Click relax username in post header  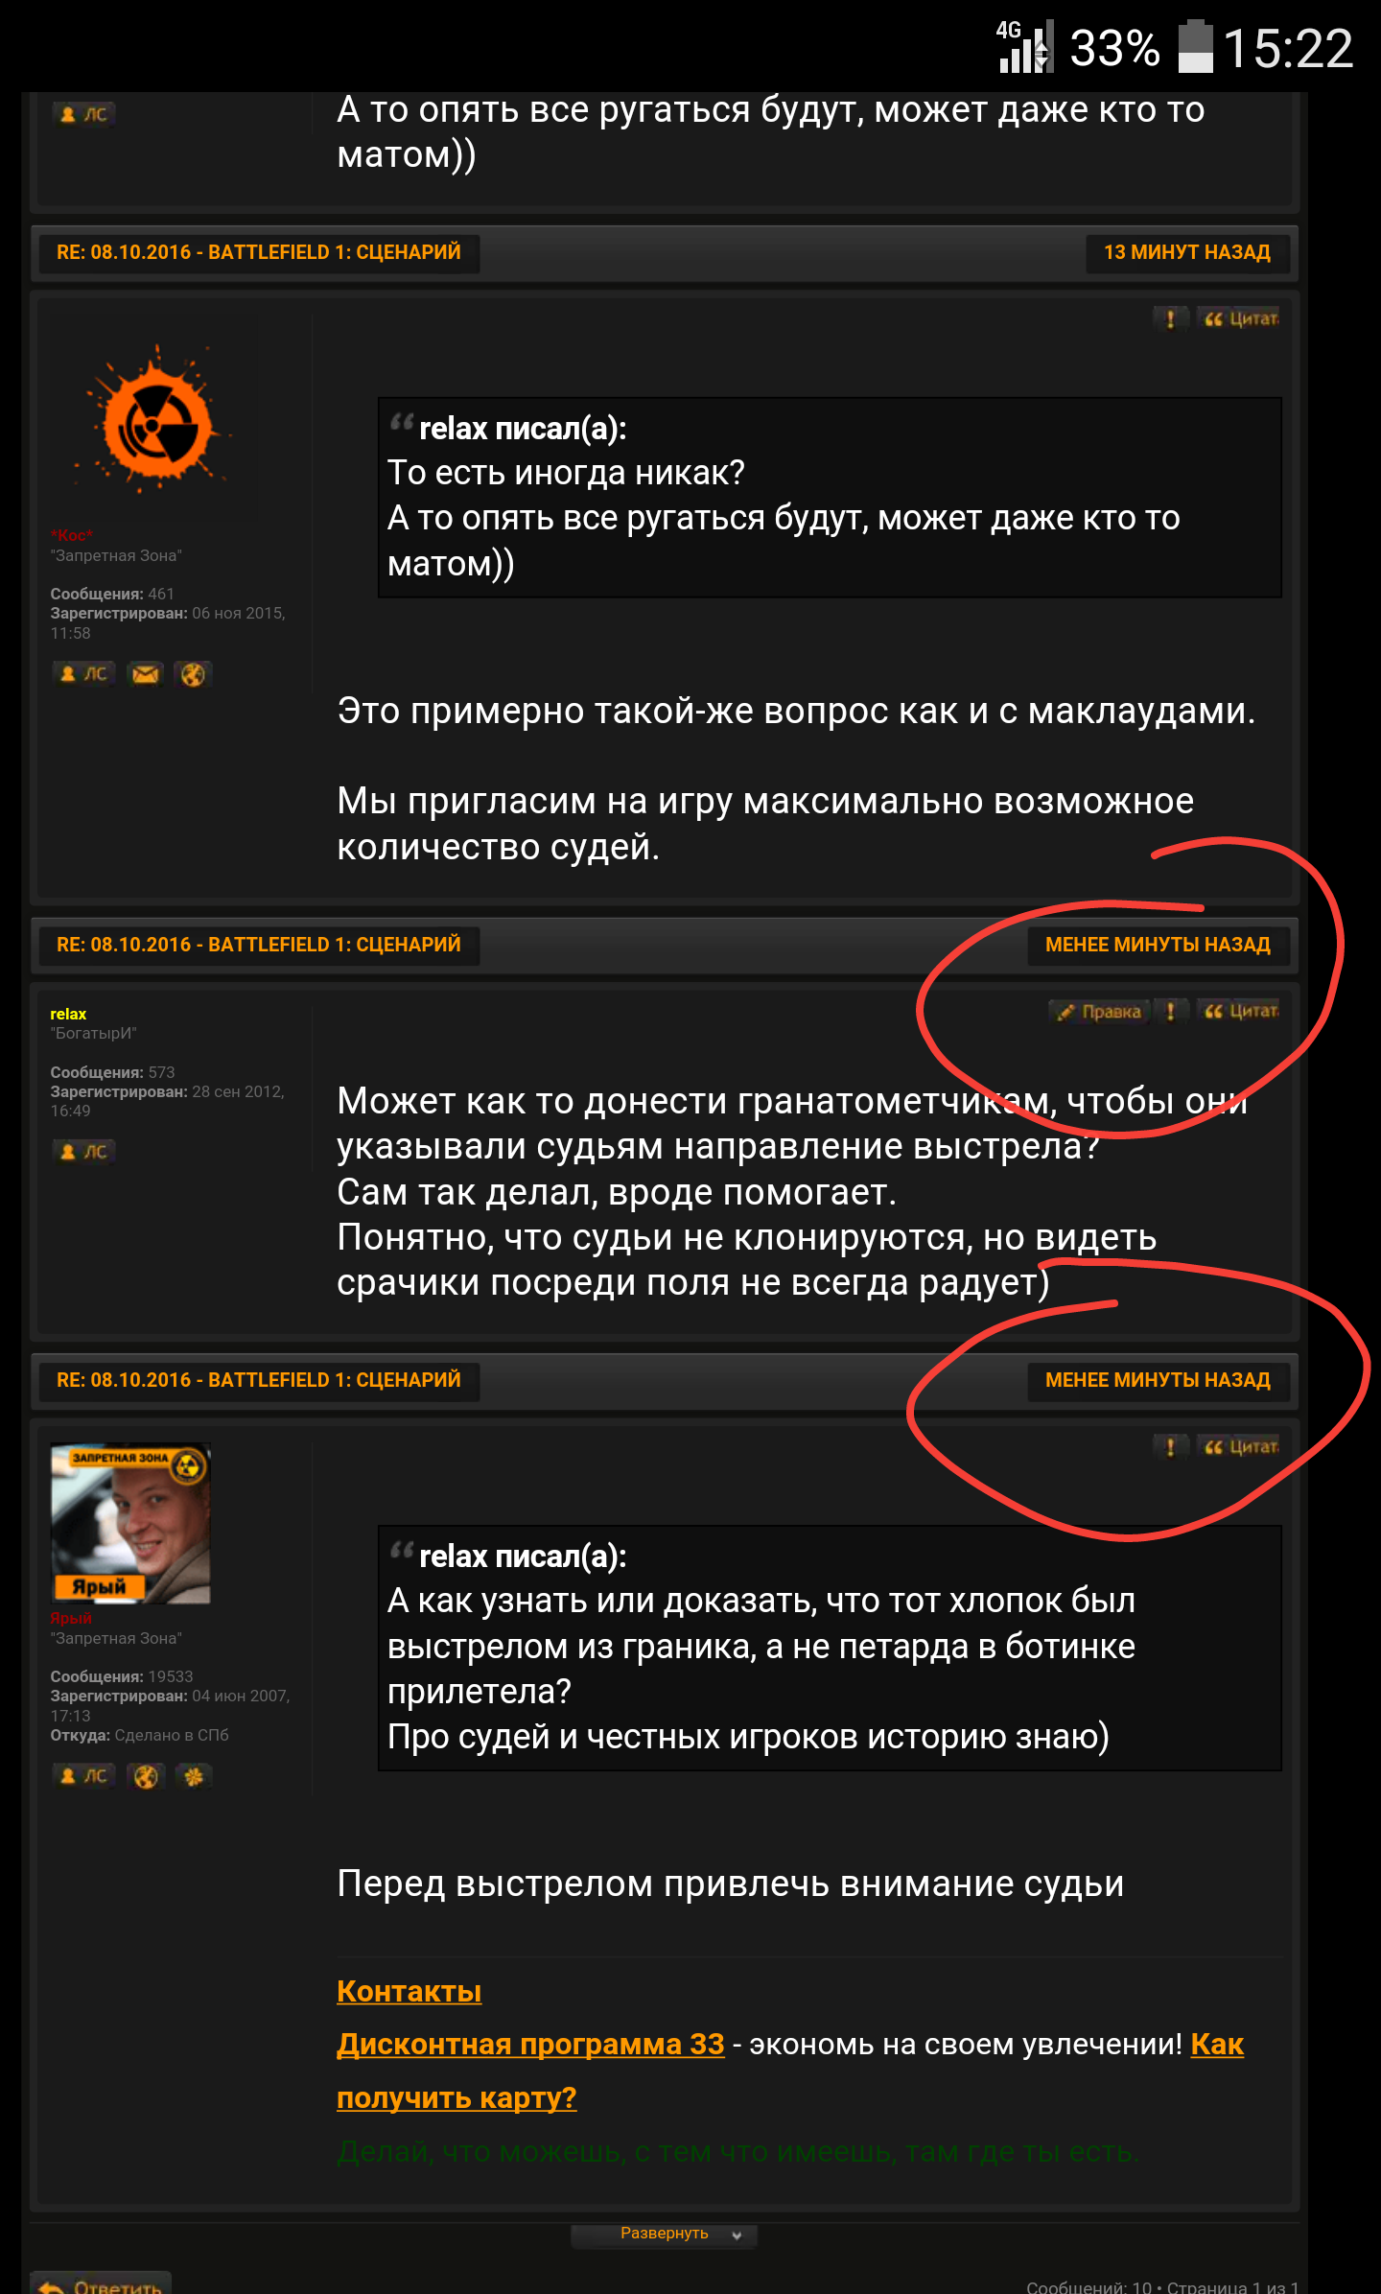68,1015
